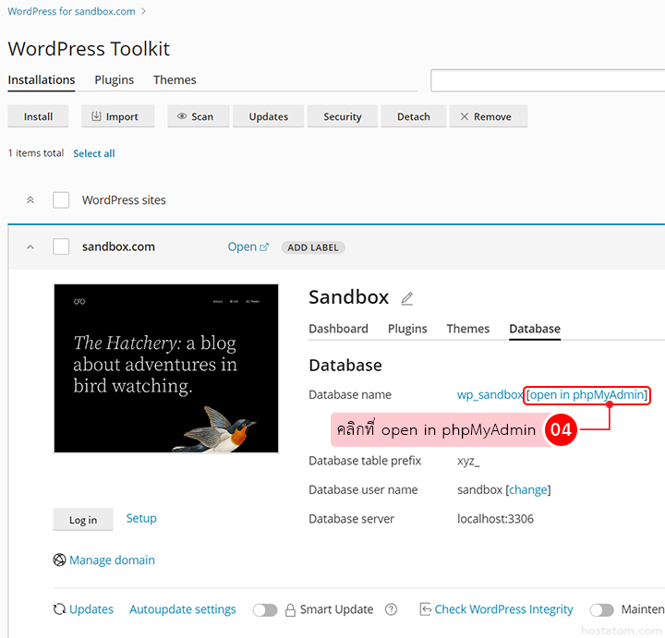
Task: Open the Dashboard tab of Sandbox
Action: (338, 329)
